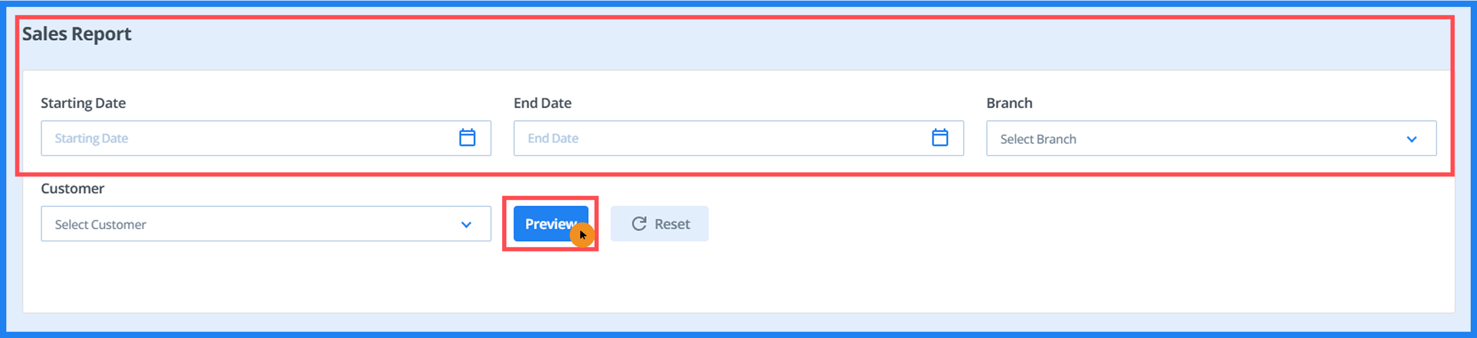Click the 'Select Customer' placeholder text
This screenshot has height=338, width=1477.
tap(100, 225)
